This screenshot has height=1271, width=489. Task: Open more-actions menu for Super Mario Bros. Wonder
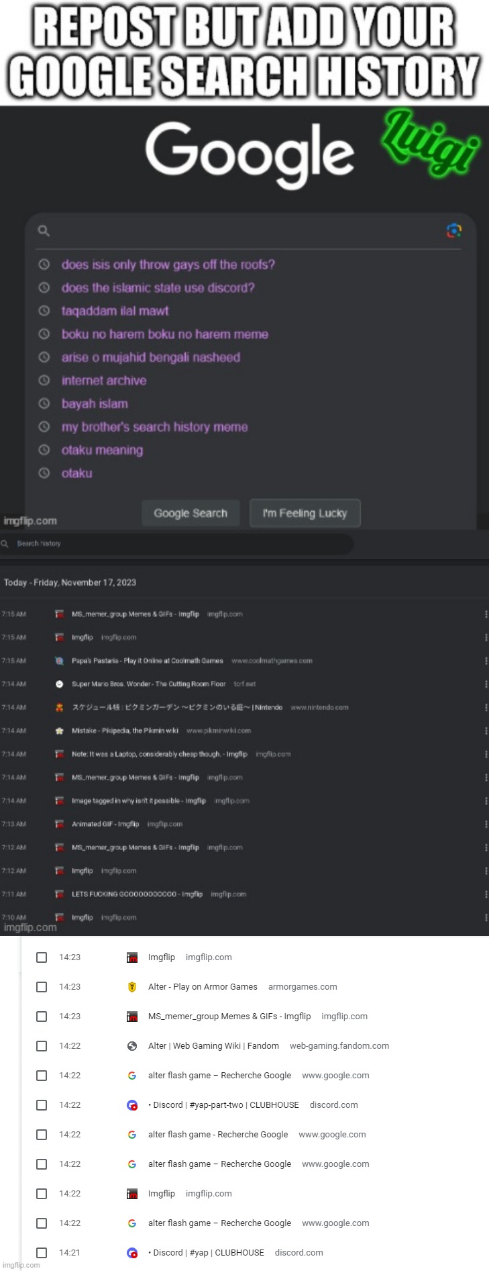pyautogui.click(x=486, y=684)
